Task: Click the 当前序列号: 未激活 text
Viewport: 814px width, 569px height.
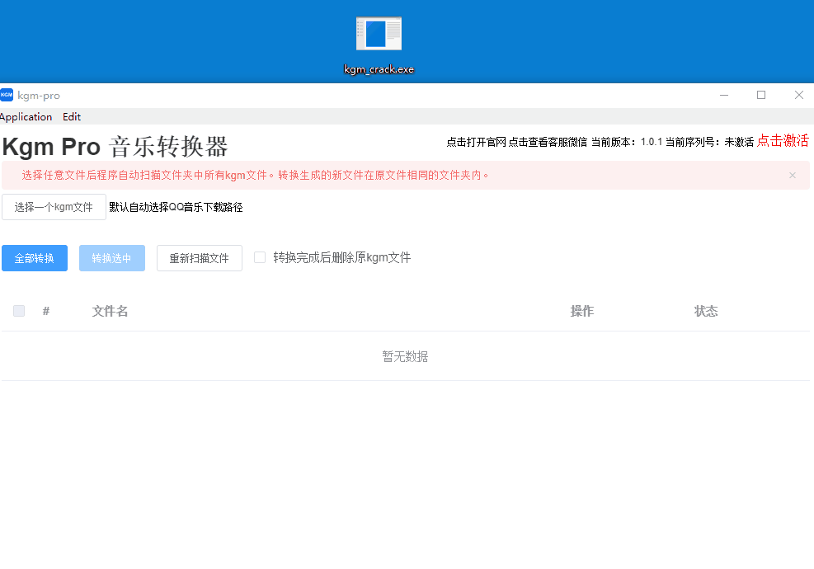Action: pyautogui.click(x=709, y=142)
